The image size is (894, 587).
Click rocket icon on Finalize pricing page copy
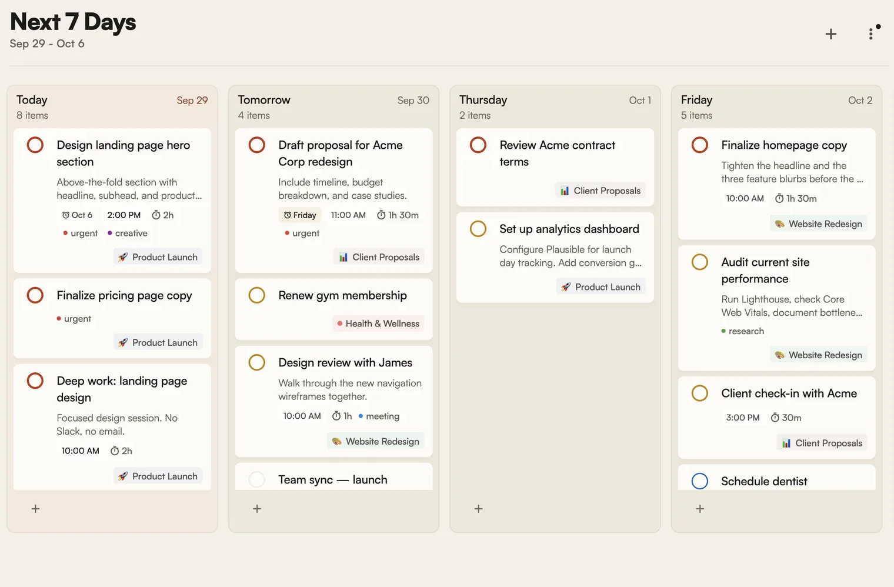(122, 342)
